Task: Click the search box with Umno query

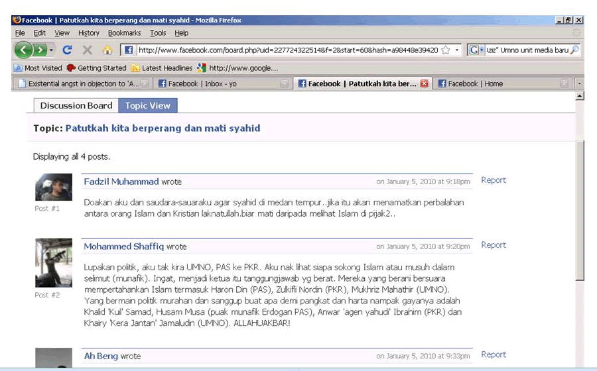Action: coord(527,50)
